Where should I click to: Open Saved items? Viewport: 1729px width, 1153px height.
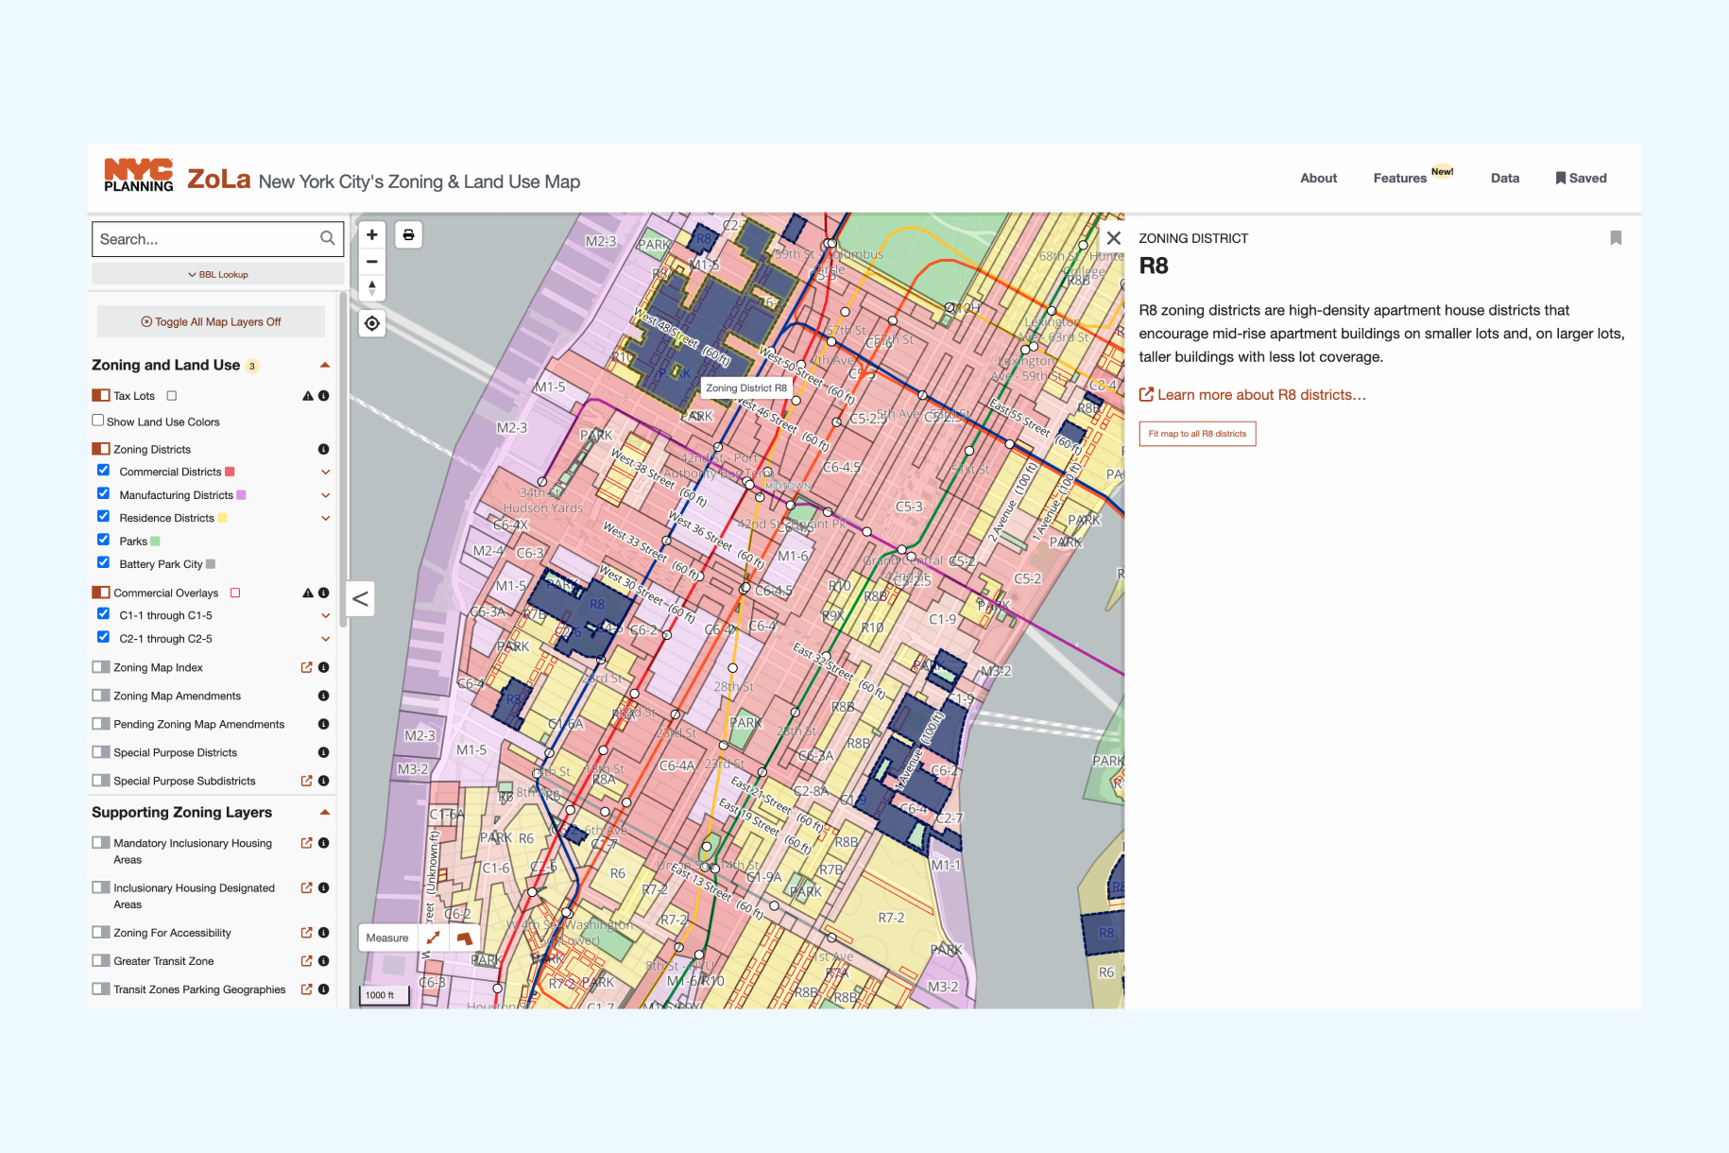pyautogui.click(x=1581, y=178)
